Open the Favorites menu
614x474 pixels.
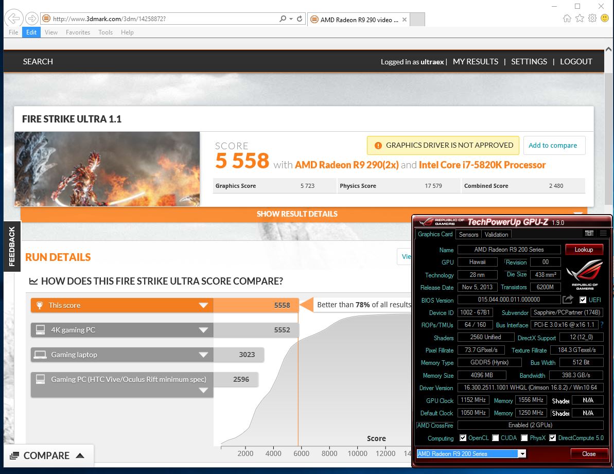78,32
